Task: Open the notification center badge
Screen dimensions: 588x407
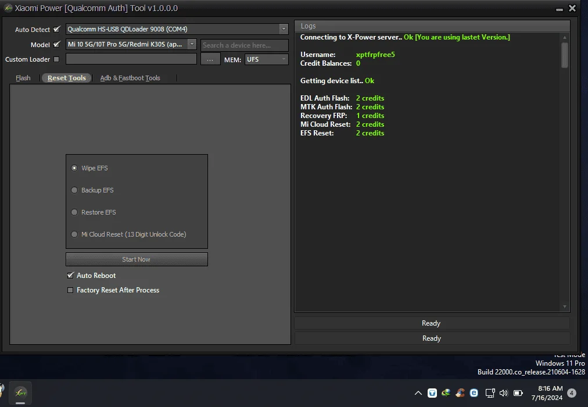Action: click(572, 393)
